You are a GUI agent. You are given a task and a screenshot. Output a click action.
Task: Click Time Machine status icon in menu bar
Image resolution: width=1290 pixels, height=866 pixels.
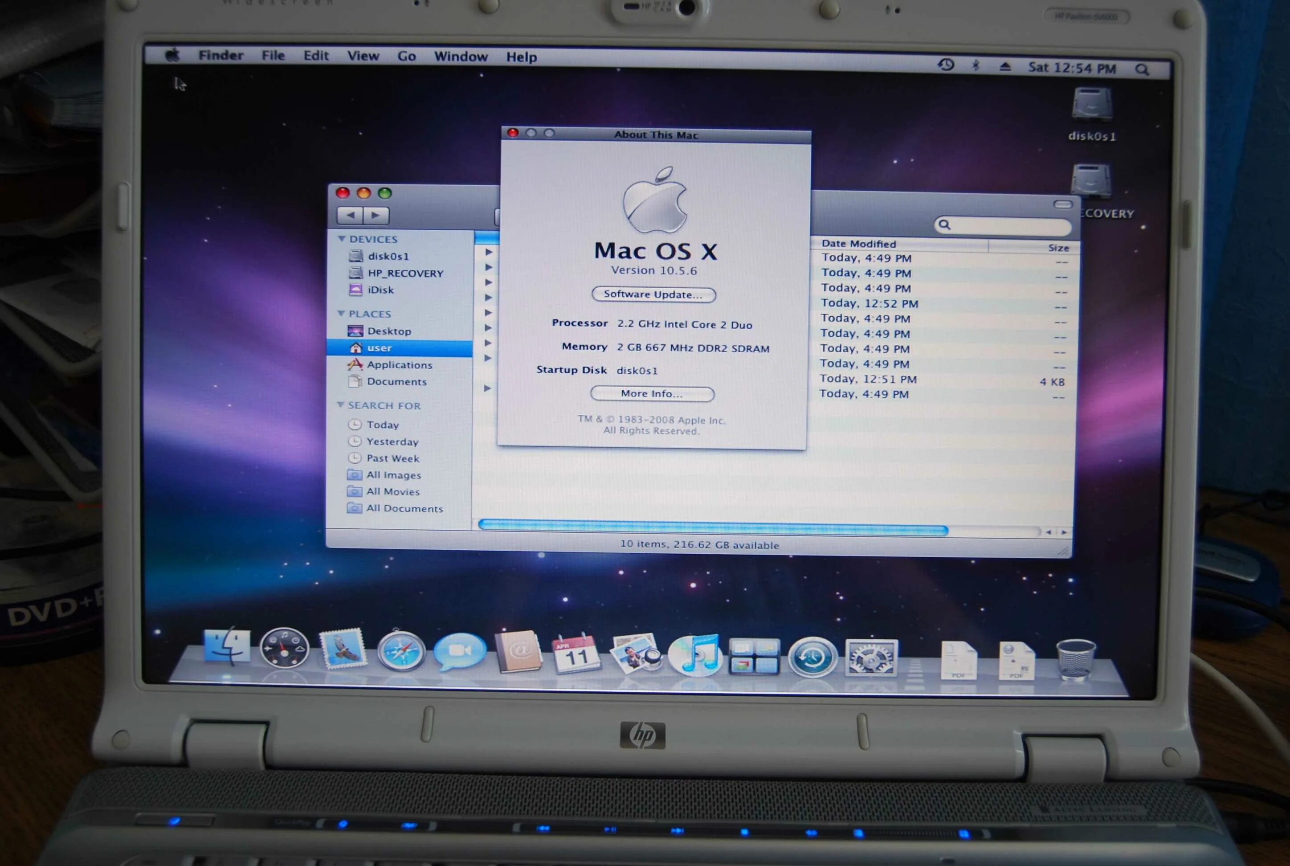(x=946, y=65)
